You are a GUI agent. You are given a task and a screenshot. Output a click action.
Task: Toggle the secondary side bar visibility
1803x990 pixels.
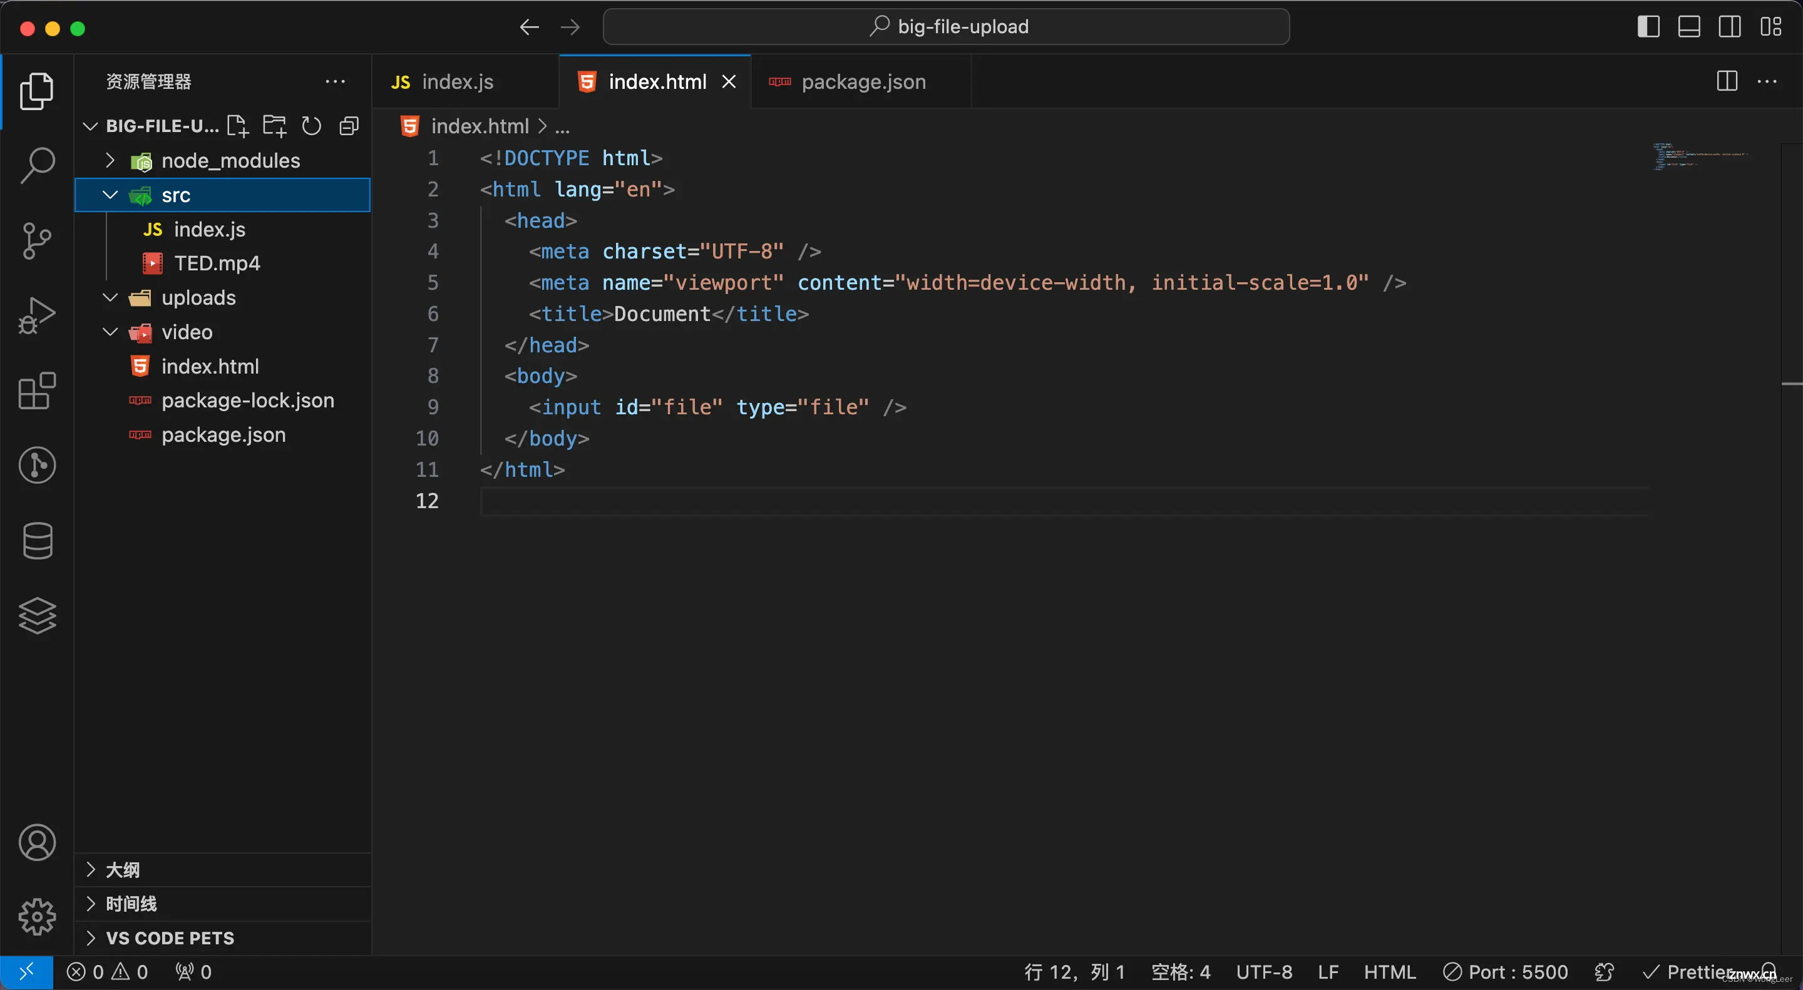[1730, 26]
